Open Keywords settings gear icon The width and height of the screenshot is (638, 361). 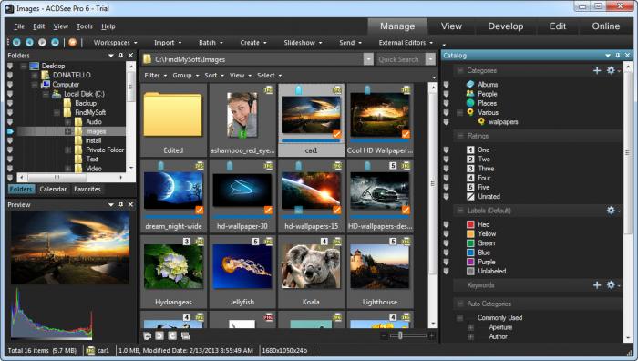pyautogui.click(x=611, y=285)
